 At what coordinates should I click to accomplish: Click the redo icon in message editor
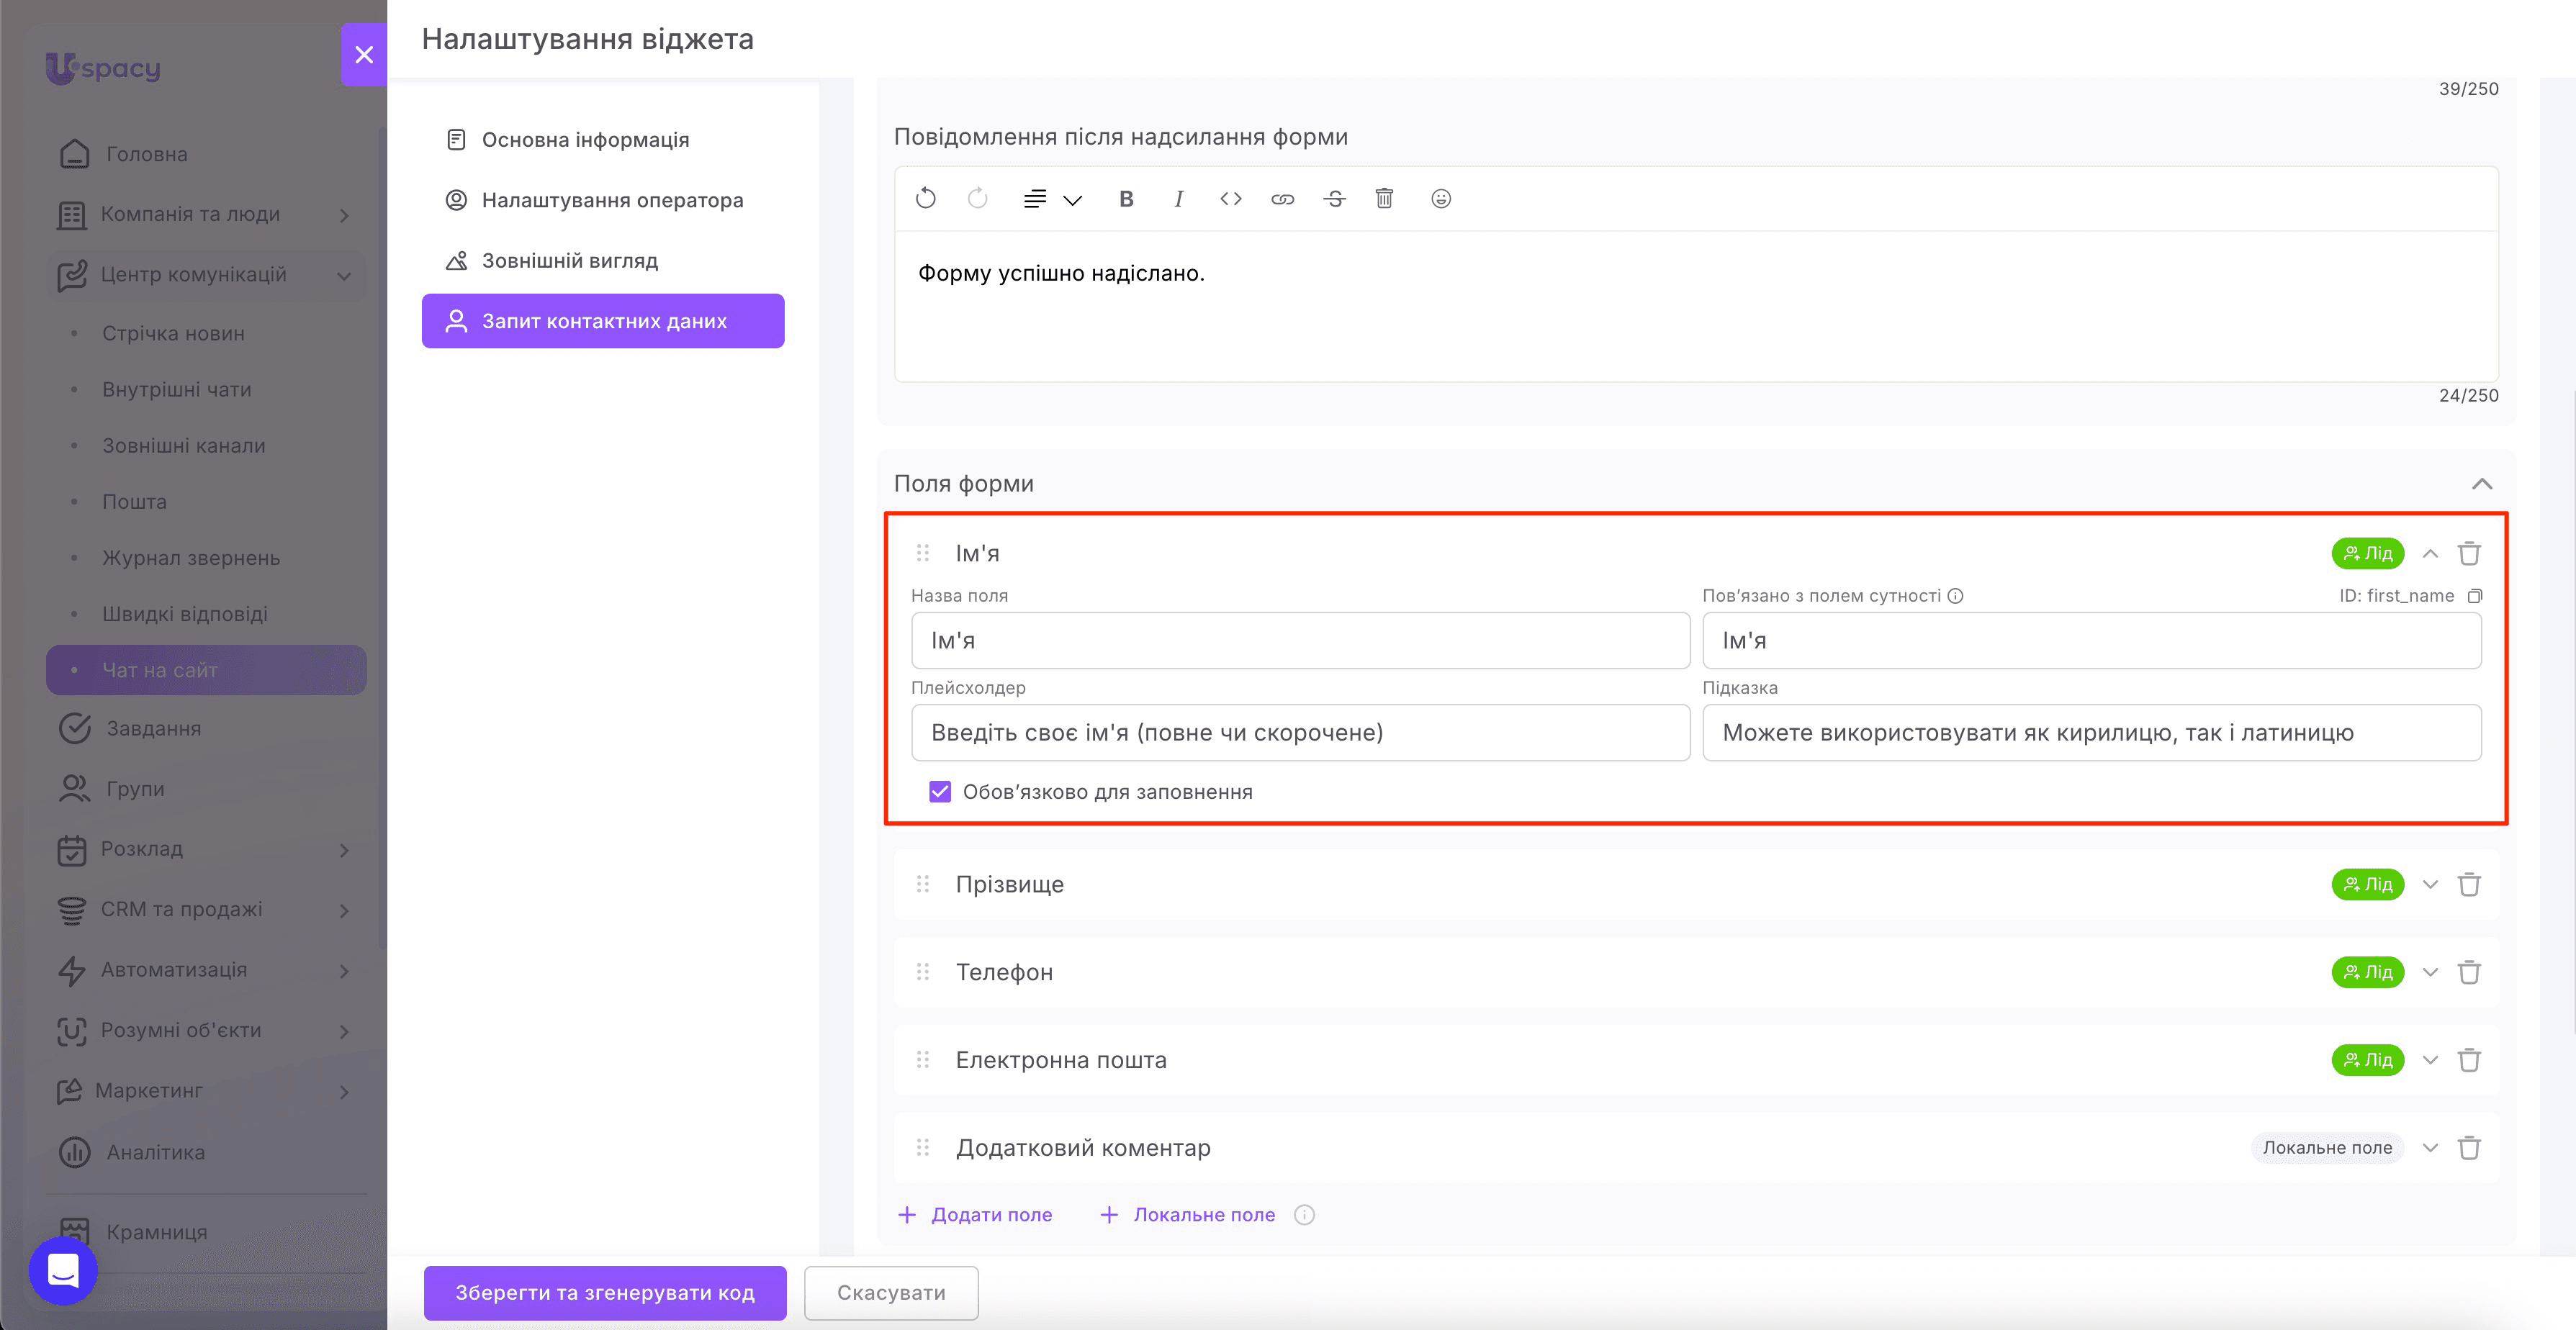(978, 199)
